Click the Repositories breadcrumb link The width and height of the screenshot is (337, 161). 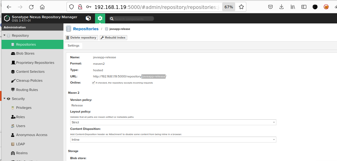86,29
